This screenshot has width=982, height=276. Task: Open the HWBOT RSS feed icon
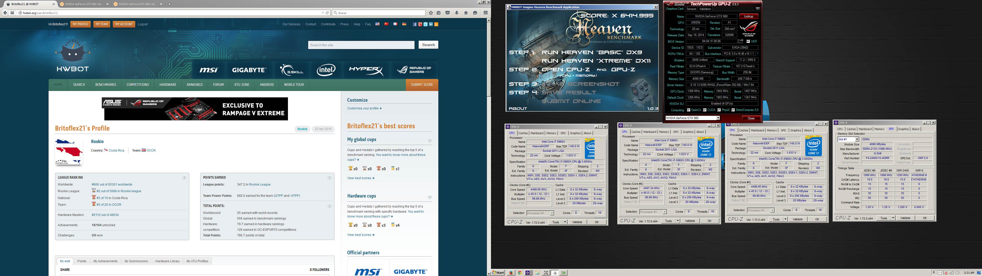(436, 24)
